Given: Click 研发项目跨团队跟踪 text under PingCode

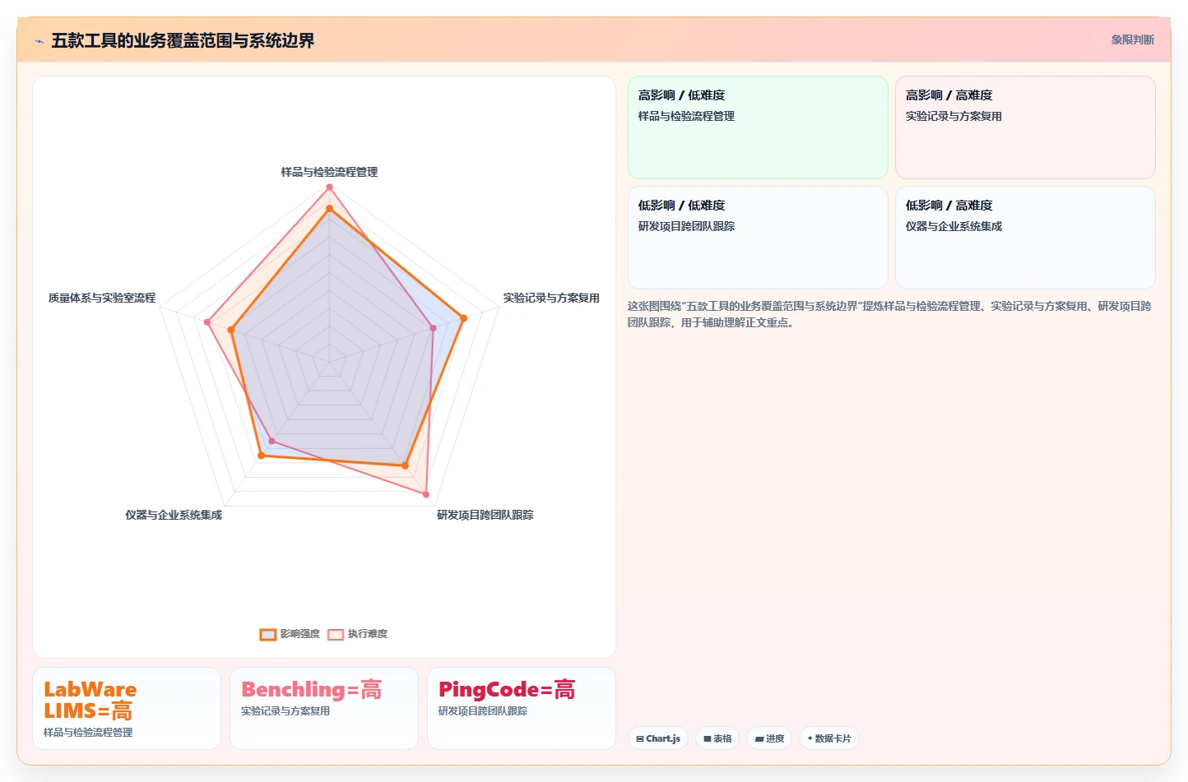Looking at the screenshot, I should pyautogui.click(x=483, y=710).
